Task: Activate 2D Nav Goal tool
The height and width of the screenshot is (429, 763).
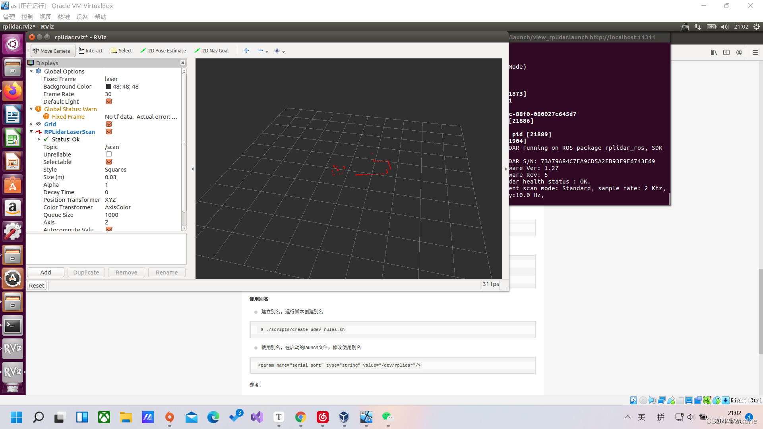Action: click(212, 51)
